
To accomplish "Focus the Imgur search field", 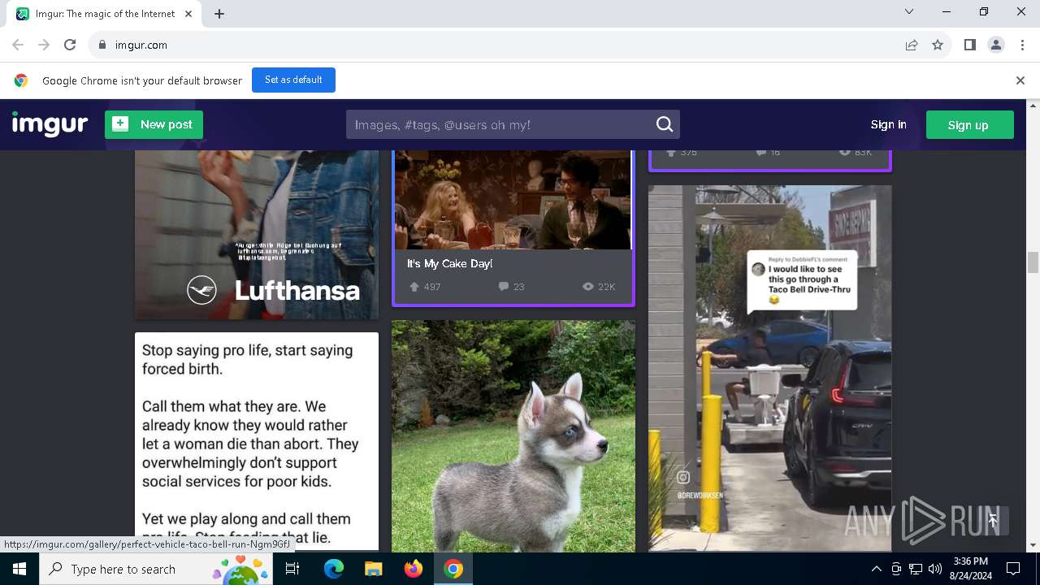I will 501,124.
